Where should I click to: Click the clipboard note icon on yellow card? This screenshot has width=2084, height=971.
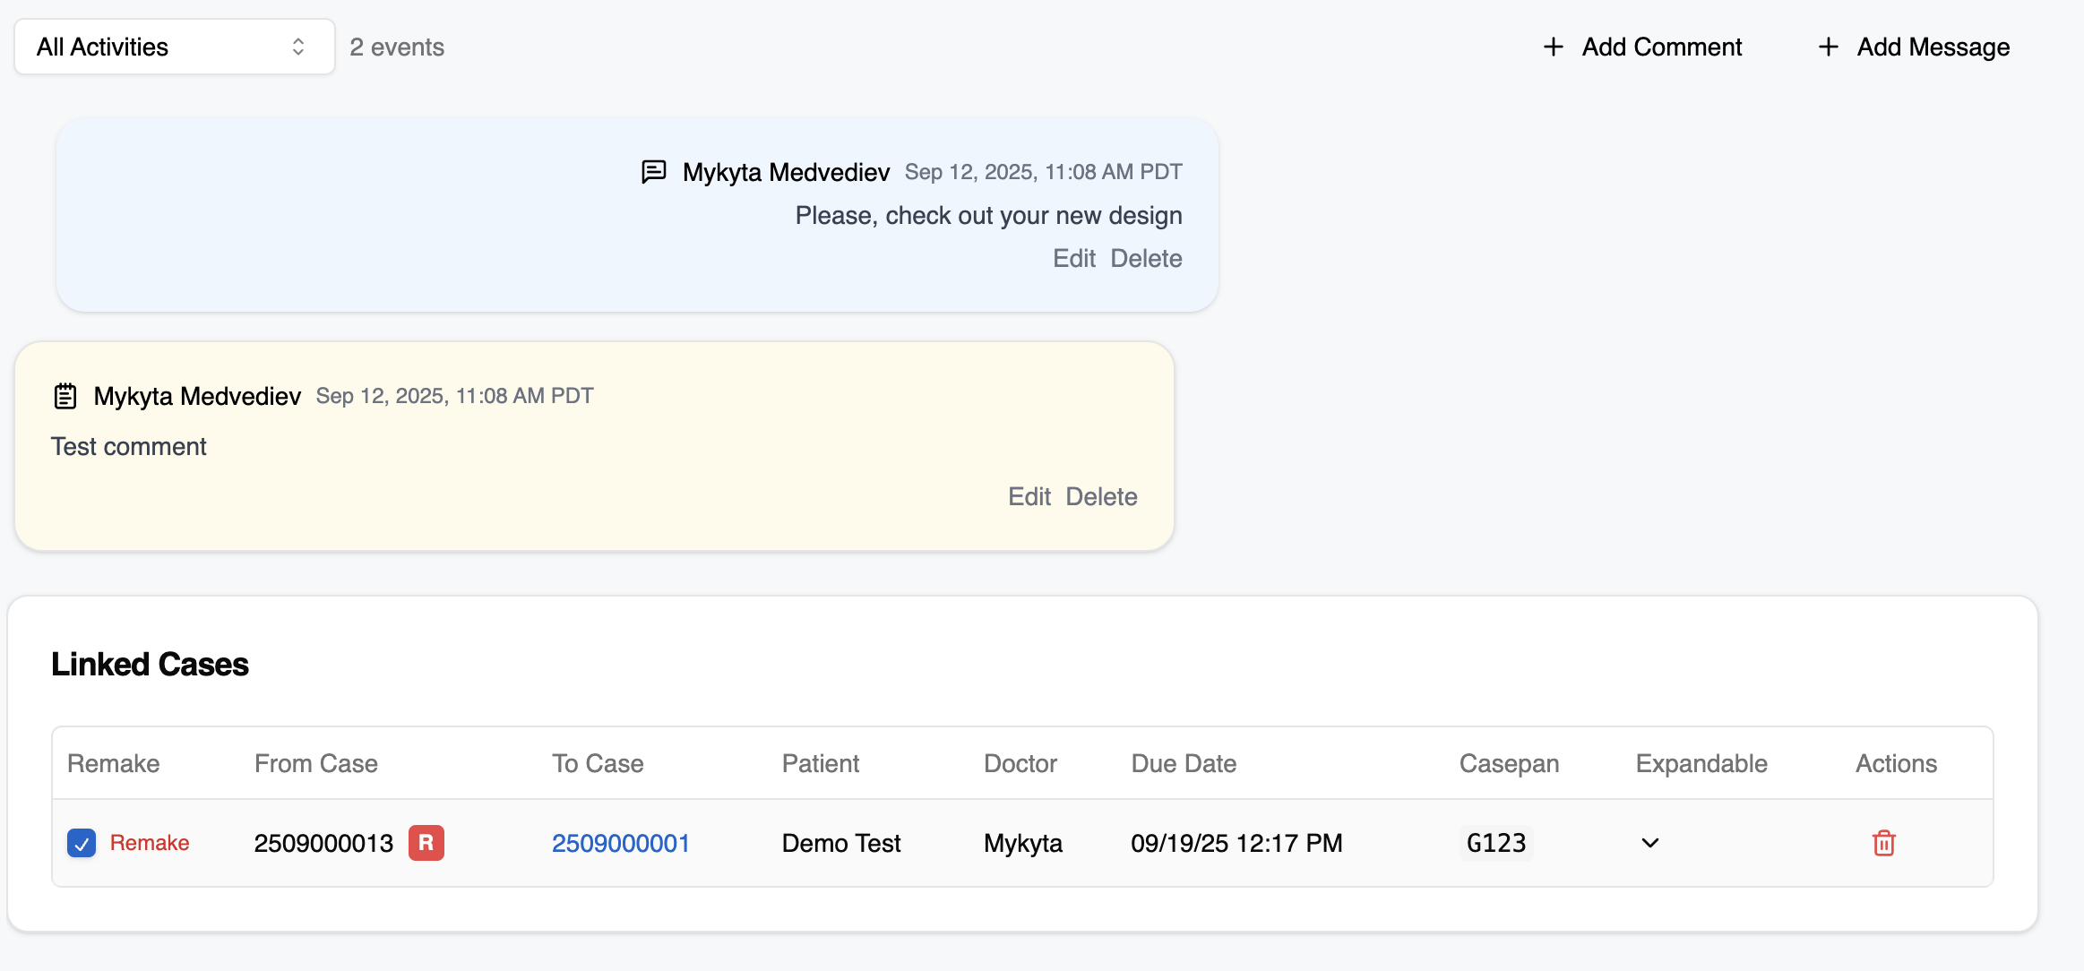click(x=65, y=396)
